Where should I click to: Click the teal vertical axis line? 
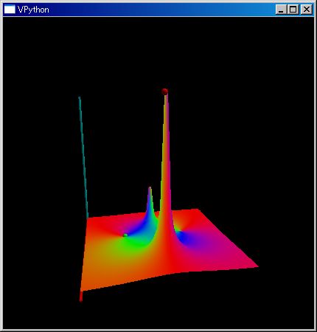point(83,157)
